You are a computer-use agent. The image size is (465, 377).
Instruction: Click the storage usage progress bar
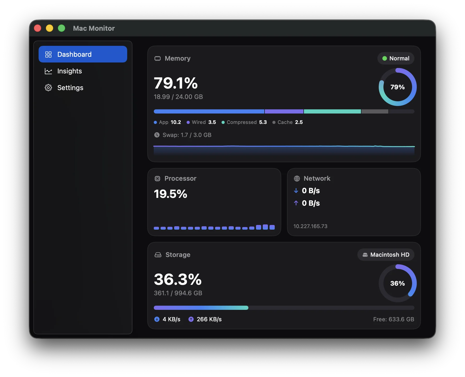coord(284,308)
